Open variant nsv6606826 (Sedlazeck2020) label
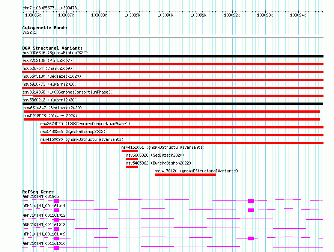Screen dimensions: 334x252 [155, 155]
